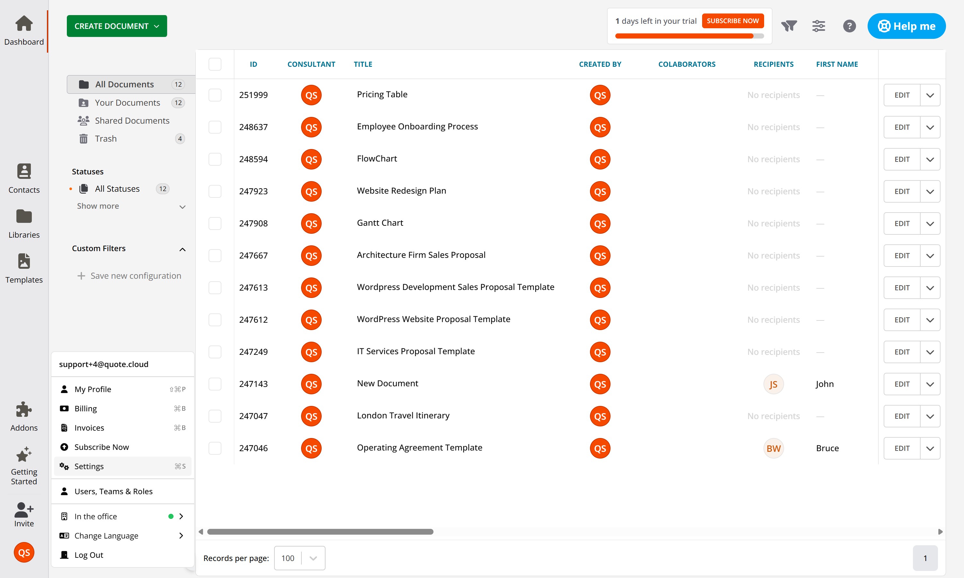
Task: Open the column settings sliders icon
Action: [819, 26]
